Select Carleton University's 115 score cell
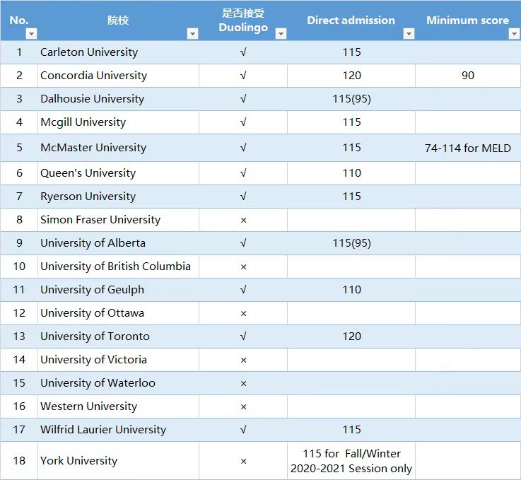 pos(351,52)
